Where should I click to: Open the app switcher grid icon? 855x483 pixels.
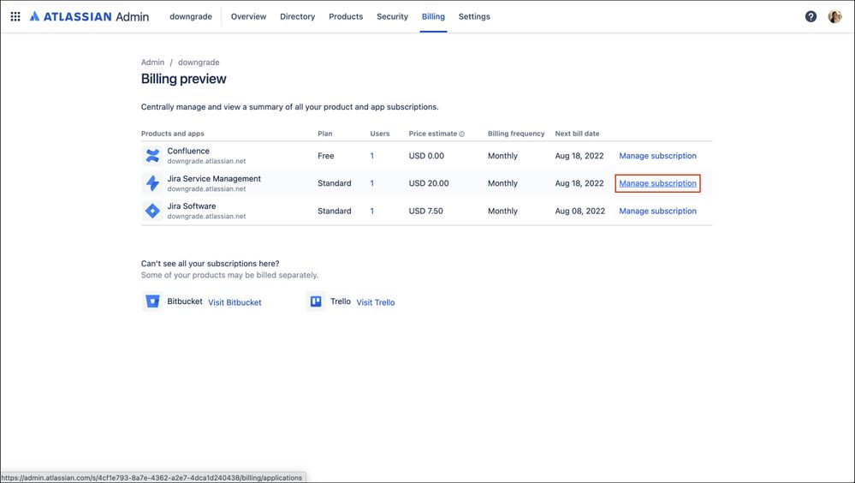click(x=15, y=16)
